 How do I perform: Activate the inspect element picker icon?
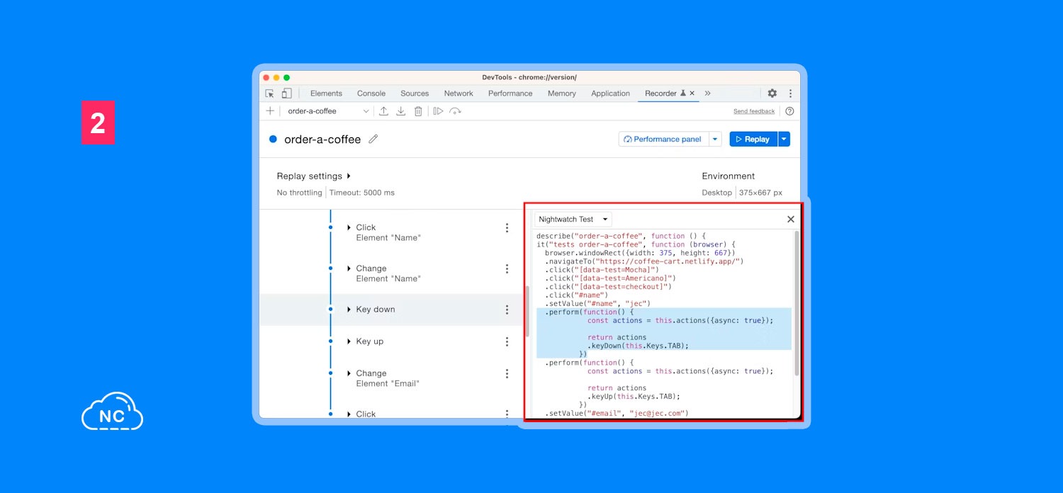pos(270,93)
